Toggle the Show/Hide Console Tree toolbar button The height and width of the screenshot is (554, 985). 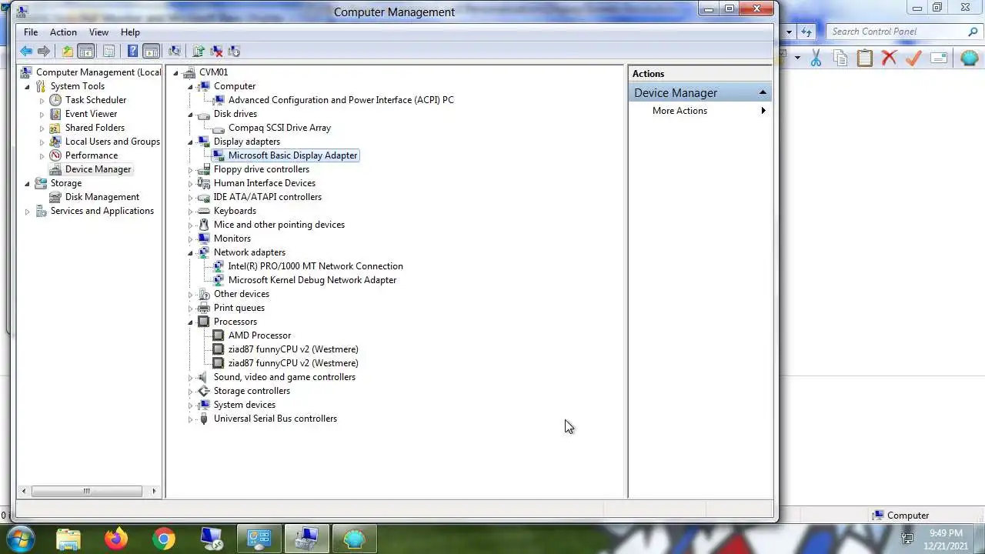click(x=86, y=51)
